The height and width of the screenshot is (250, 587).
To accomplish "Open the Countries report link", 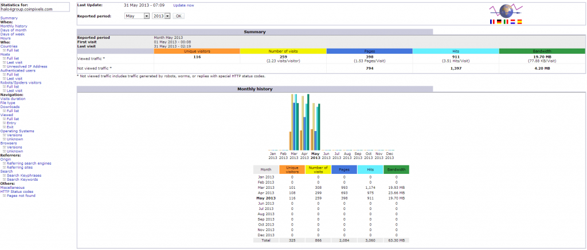I will [x=9, y=46].
